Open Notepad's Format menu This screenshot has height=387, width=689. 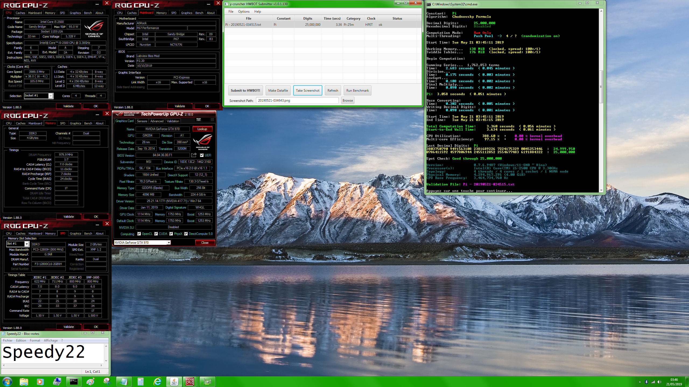[x=35, y=341]
